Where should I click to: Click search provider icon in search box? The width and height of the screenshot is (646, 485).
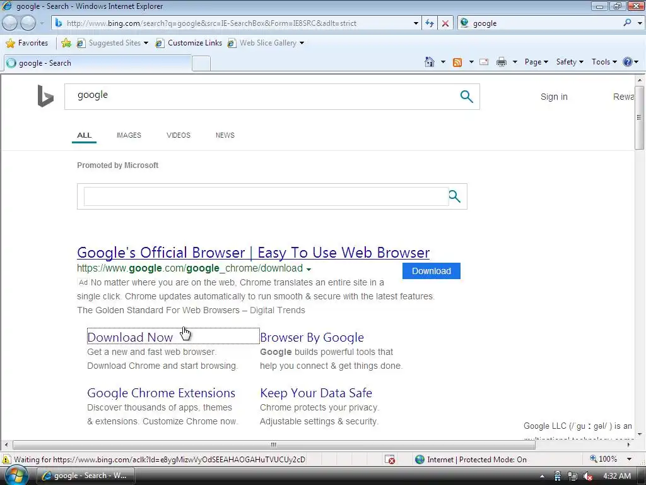464,23
